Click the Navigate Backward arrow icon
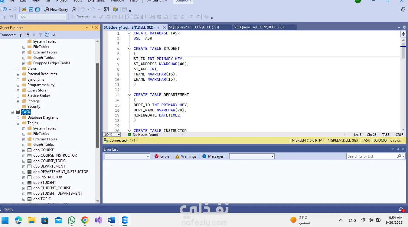This screenshot has height=227, width=408. [x=5, y=9]
